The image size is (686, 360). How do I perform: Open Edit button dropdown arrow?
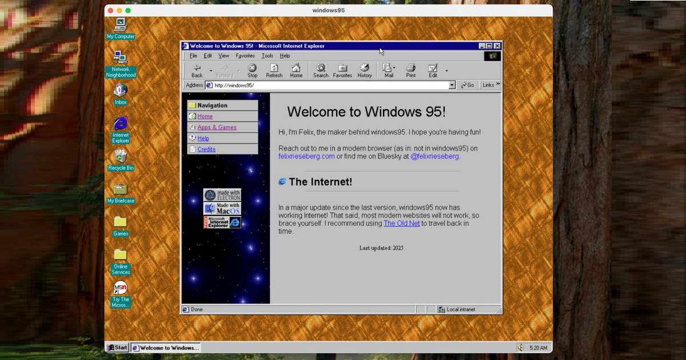(x=446, y=71)
